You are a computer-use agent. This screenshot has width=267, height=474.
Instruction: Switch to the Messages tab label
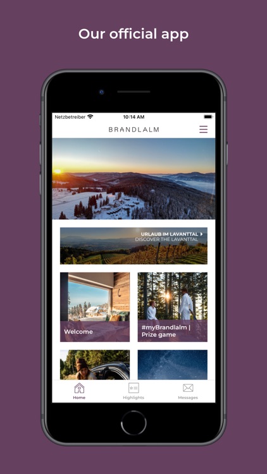click(x=188, y=398)
